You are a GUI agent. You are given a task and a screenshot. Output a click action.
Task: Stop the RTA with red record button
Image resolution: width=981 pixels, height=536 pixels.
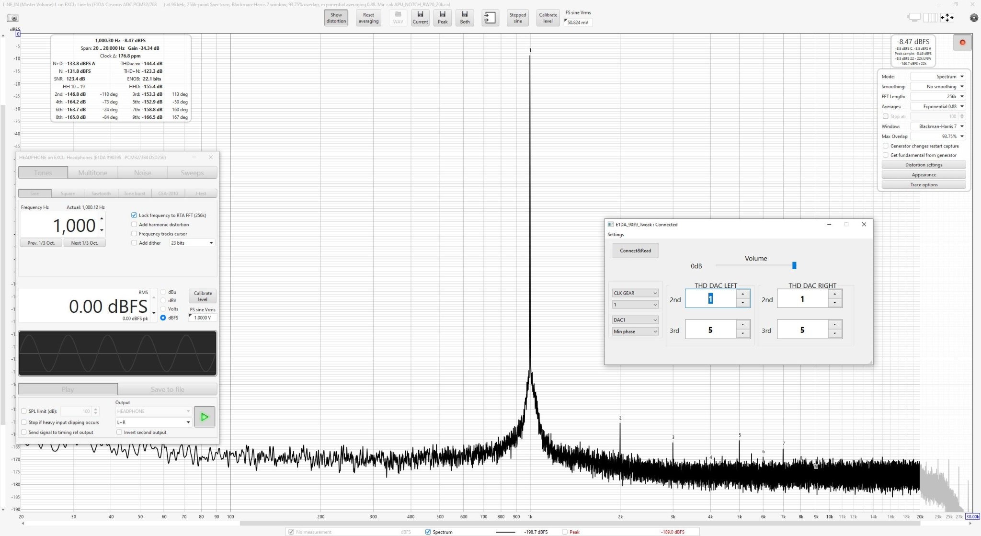(x=962, y=43)
